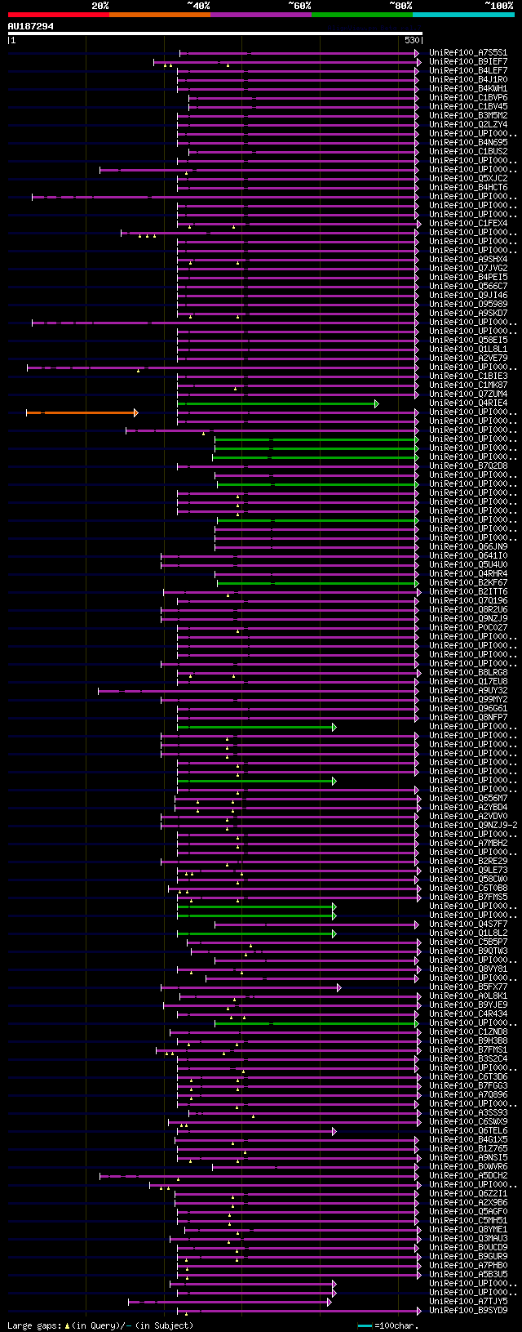Select the UniRef100_Q2LZY4 label
Screen dimensions: 522x1332
pos(468,125)
